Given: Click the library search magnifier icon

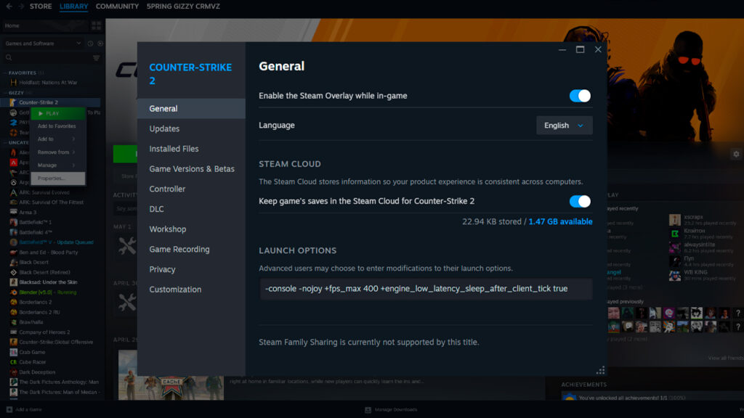Looking at the screenshot, I should point(9,58).
